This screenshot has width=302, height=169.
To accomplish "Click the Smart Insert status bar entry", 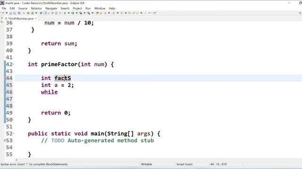I will [185, 164].
